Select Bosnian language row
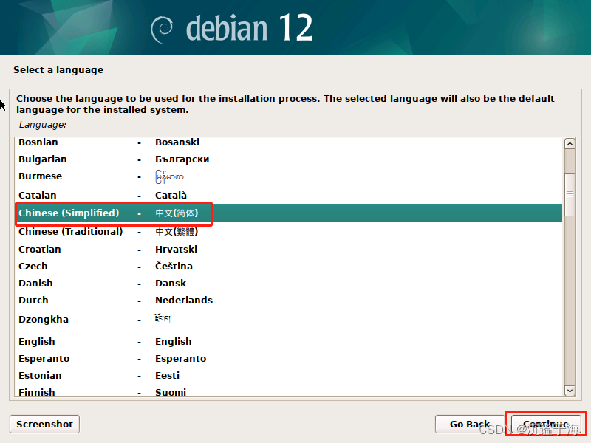 [289, 142]
